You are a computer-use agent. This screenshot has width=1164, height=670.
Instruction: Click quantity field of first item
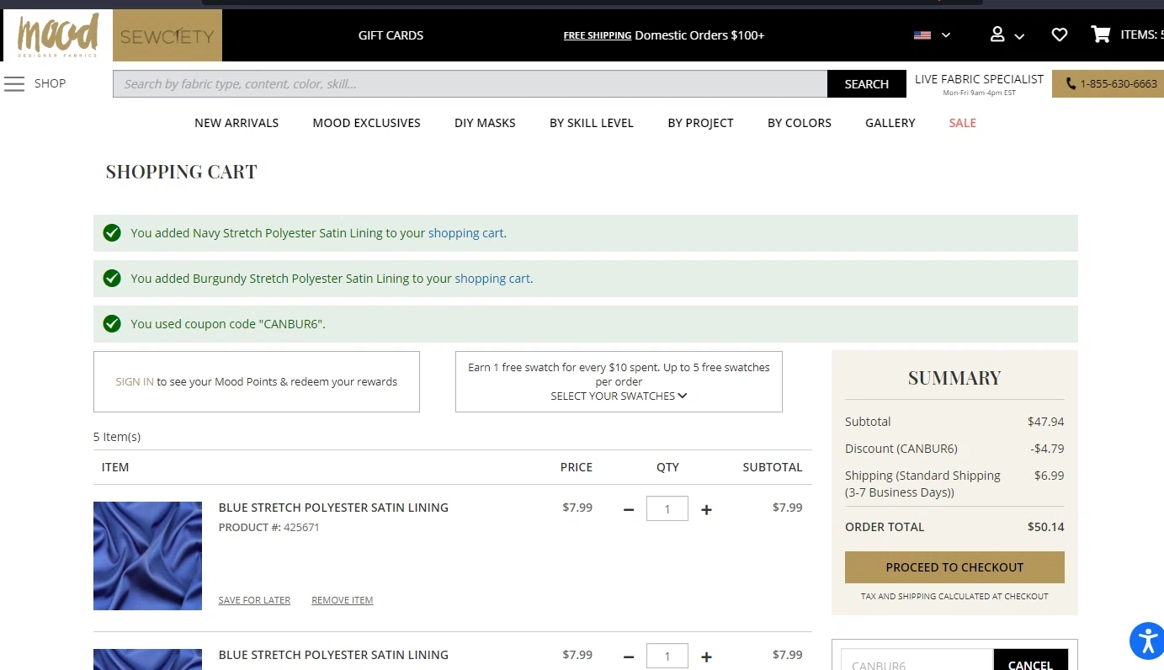[x=667, y=508]
